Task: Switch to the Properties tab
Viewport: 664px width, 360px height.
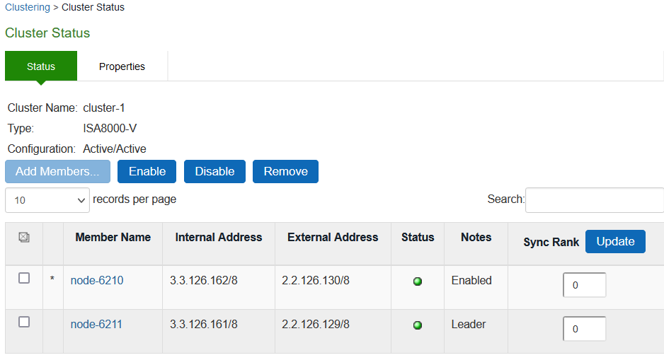Action: [122, 66]
